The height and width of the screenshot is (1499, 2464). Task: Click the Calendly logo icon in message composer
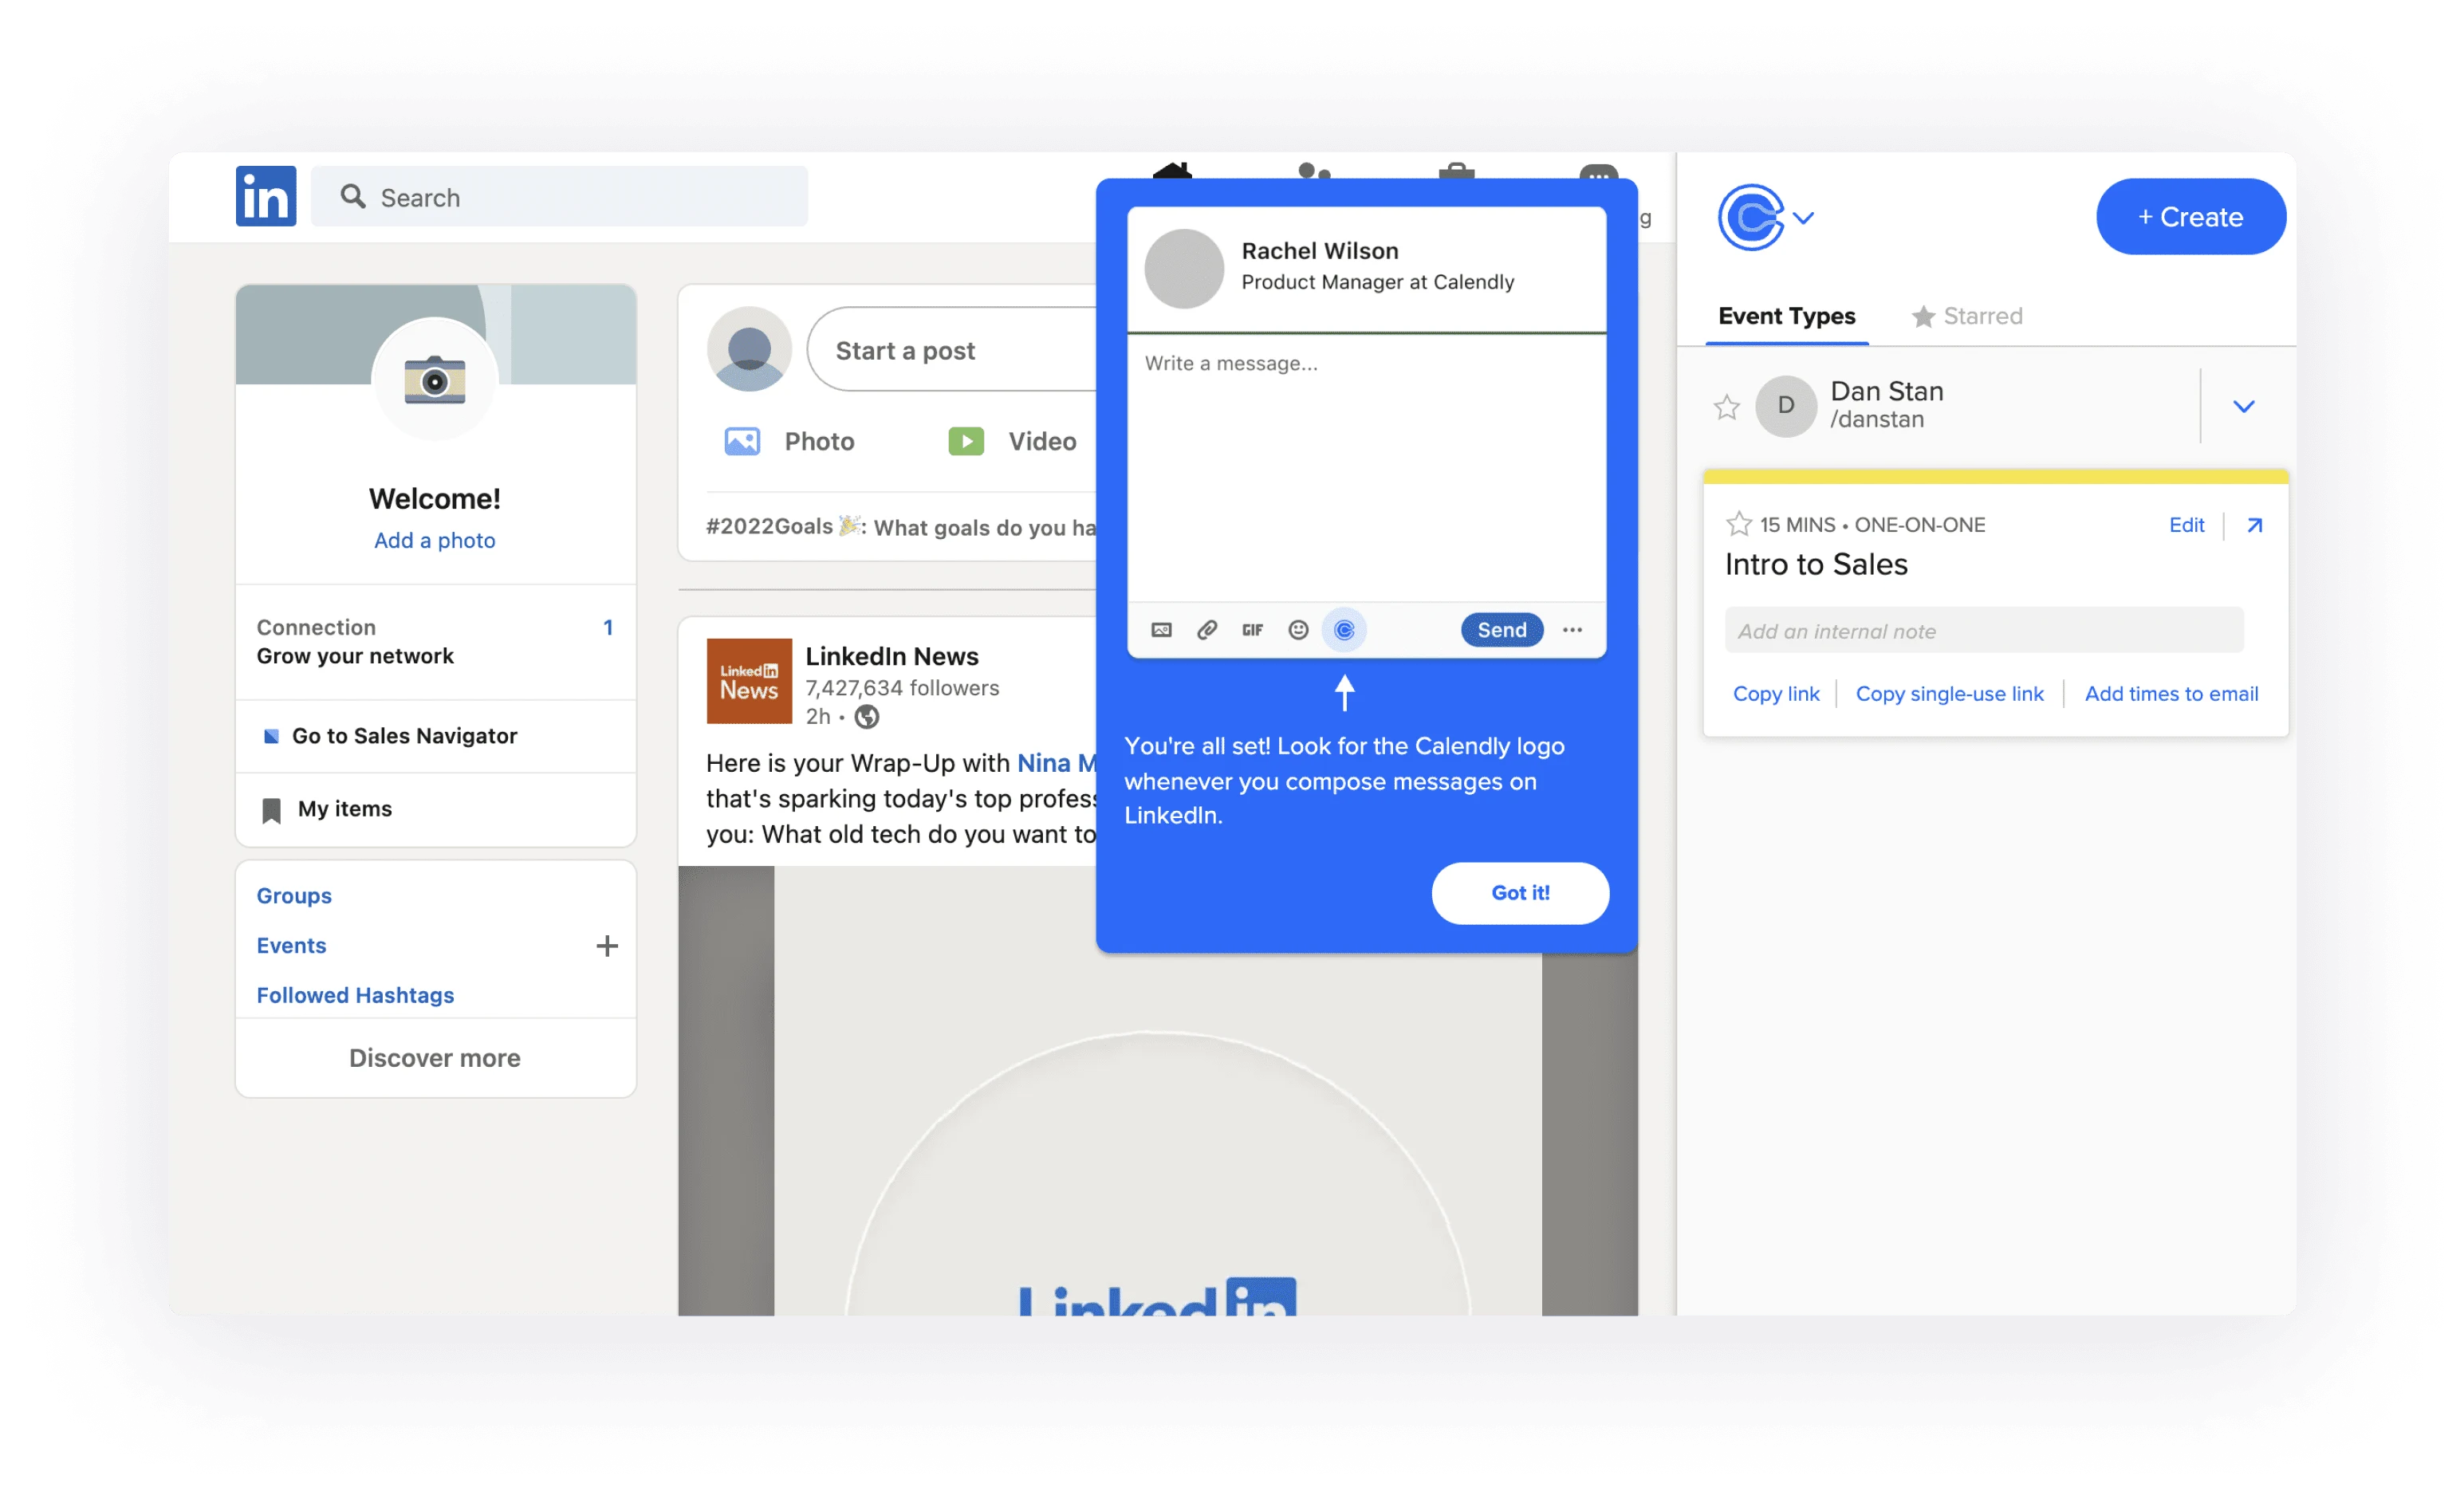coord(1346,630)
